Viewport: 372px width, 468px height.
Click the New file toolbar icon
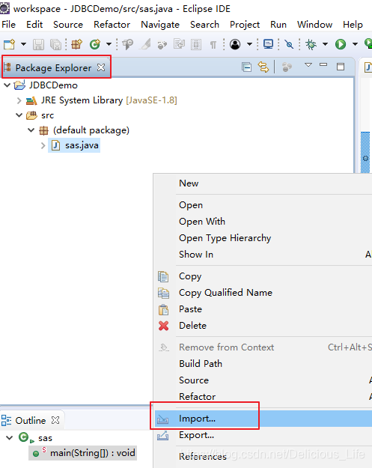tap(9, 44)
